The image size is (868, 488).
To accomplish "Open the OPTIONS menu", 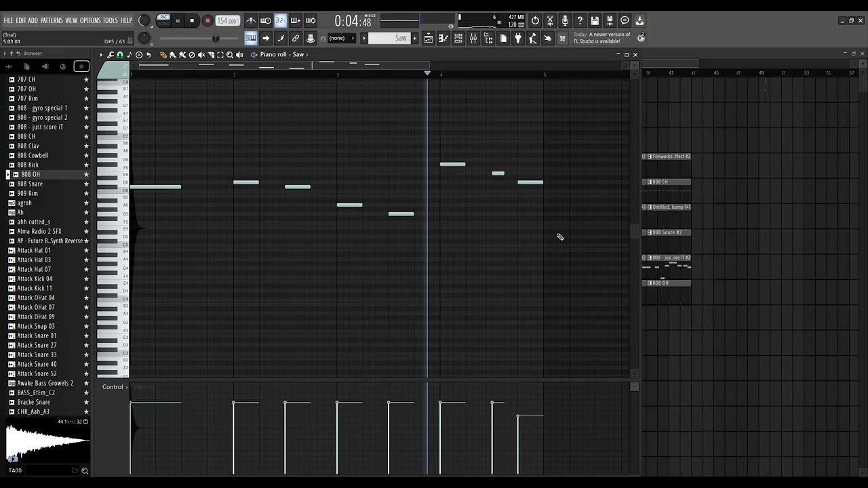I will click(90, 21).
